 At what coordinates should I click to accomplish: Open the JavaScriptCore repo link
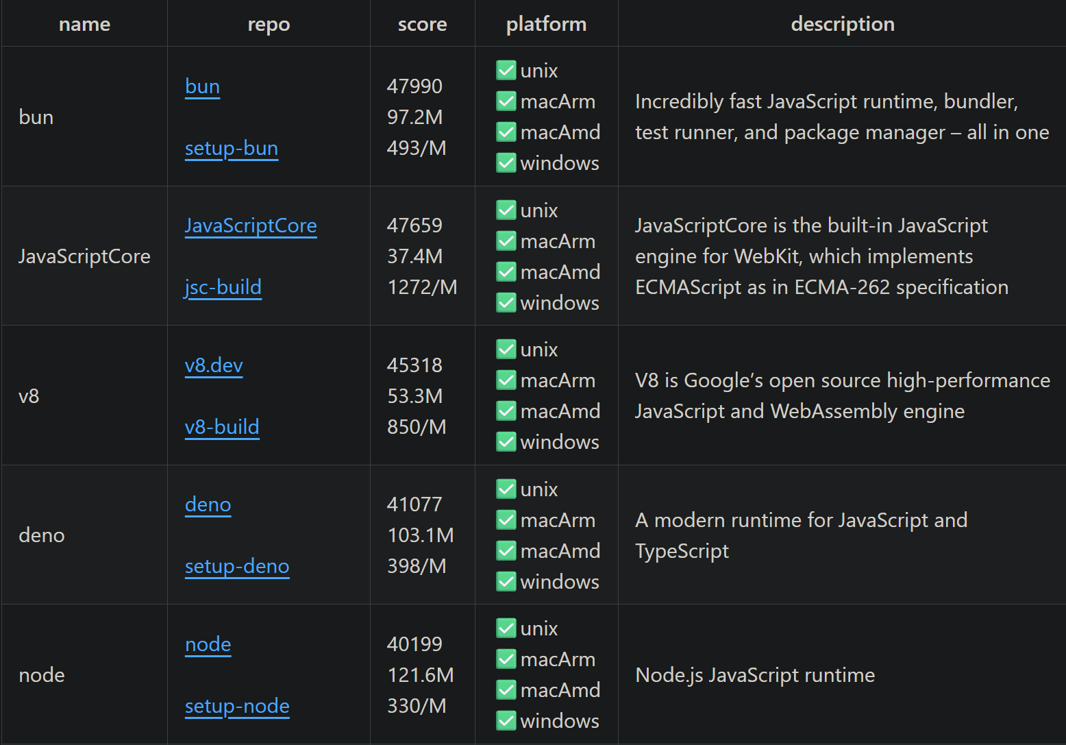click(251, 225)
